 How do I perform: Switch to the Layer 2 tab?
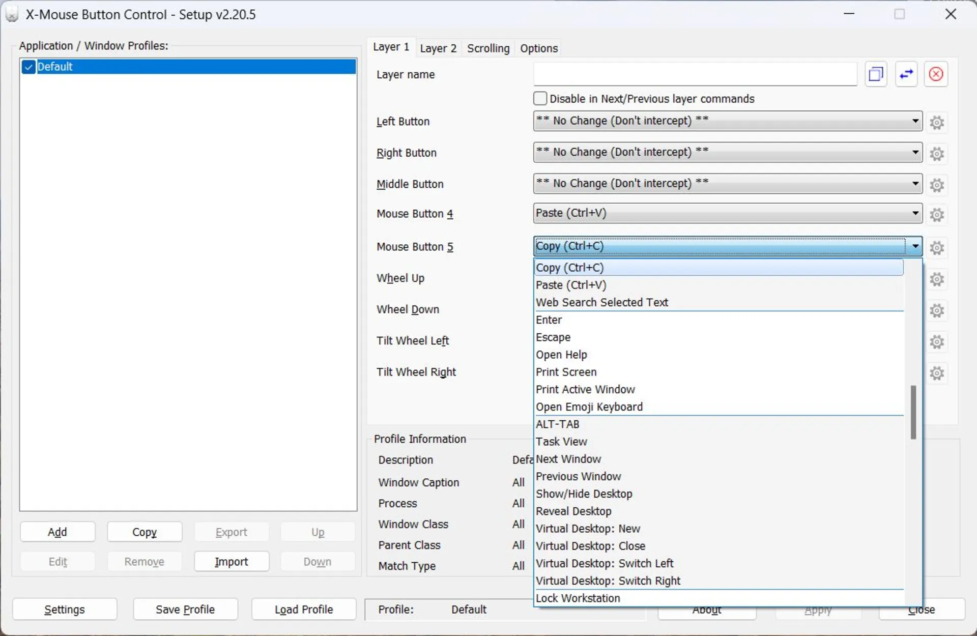[438, 48]
